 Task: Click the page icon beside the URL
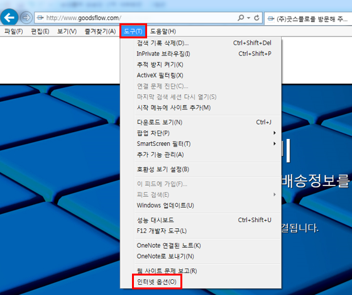40,18
